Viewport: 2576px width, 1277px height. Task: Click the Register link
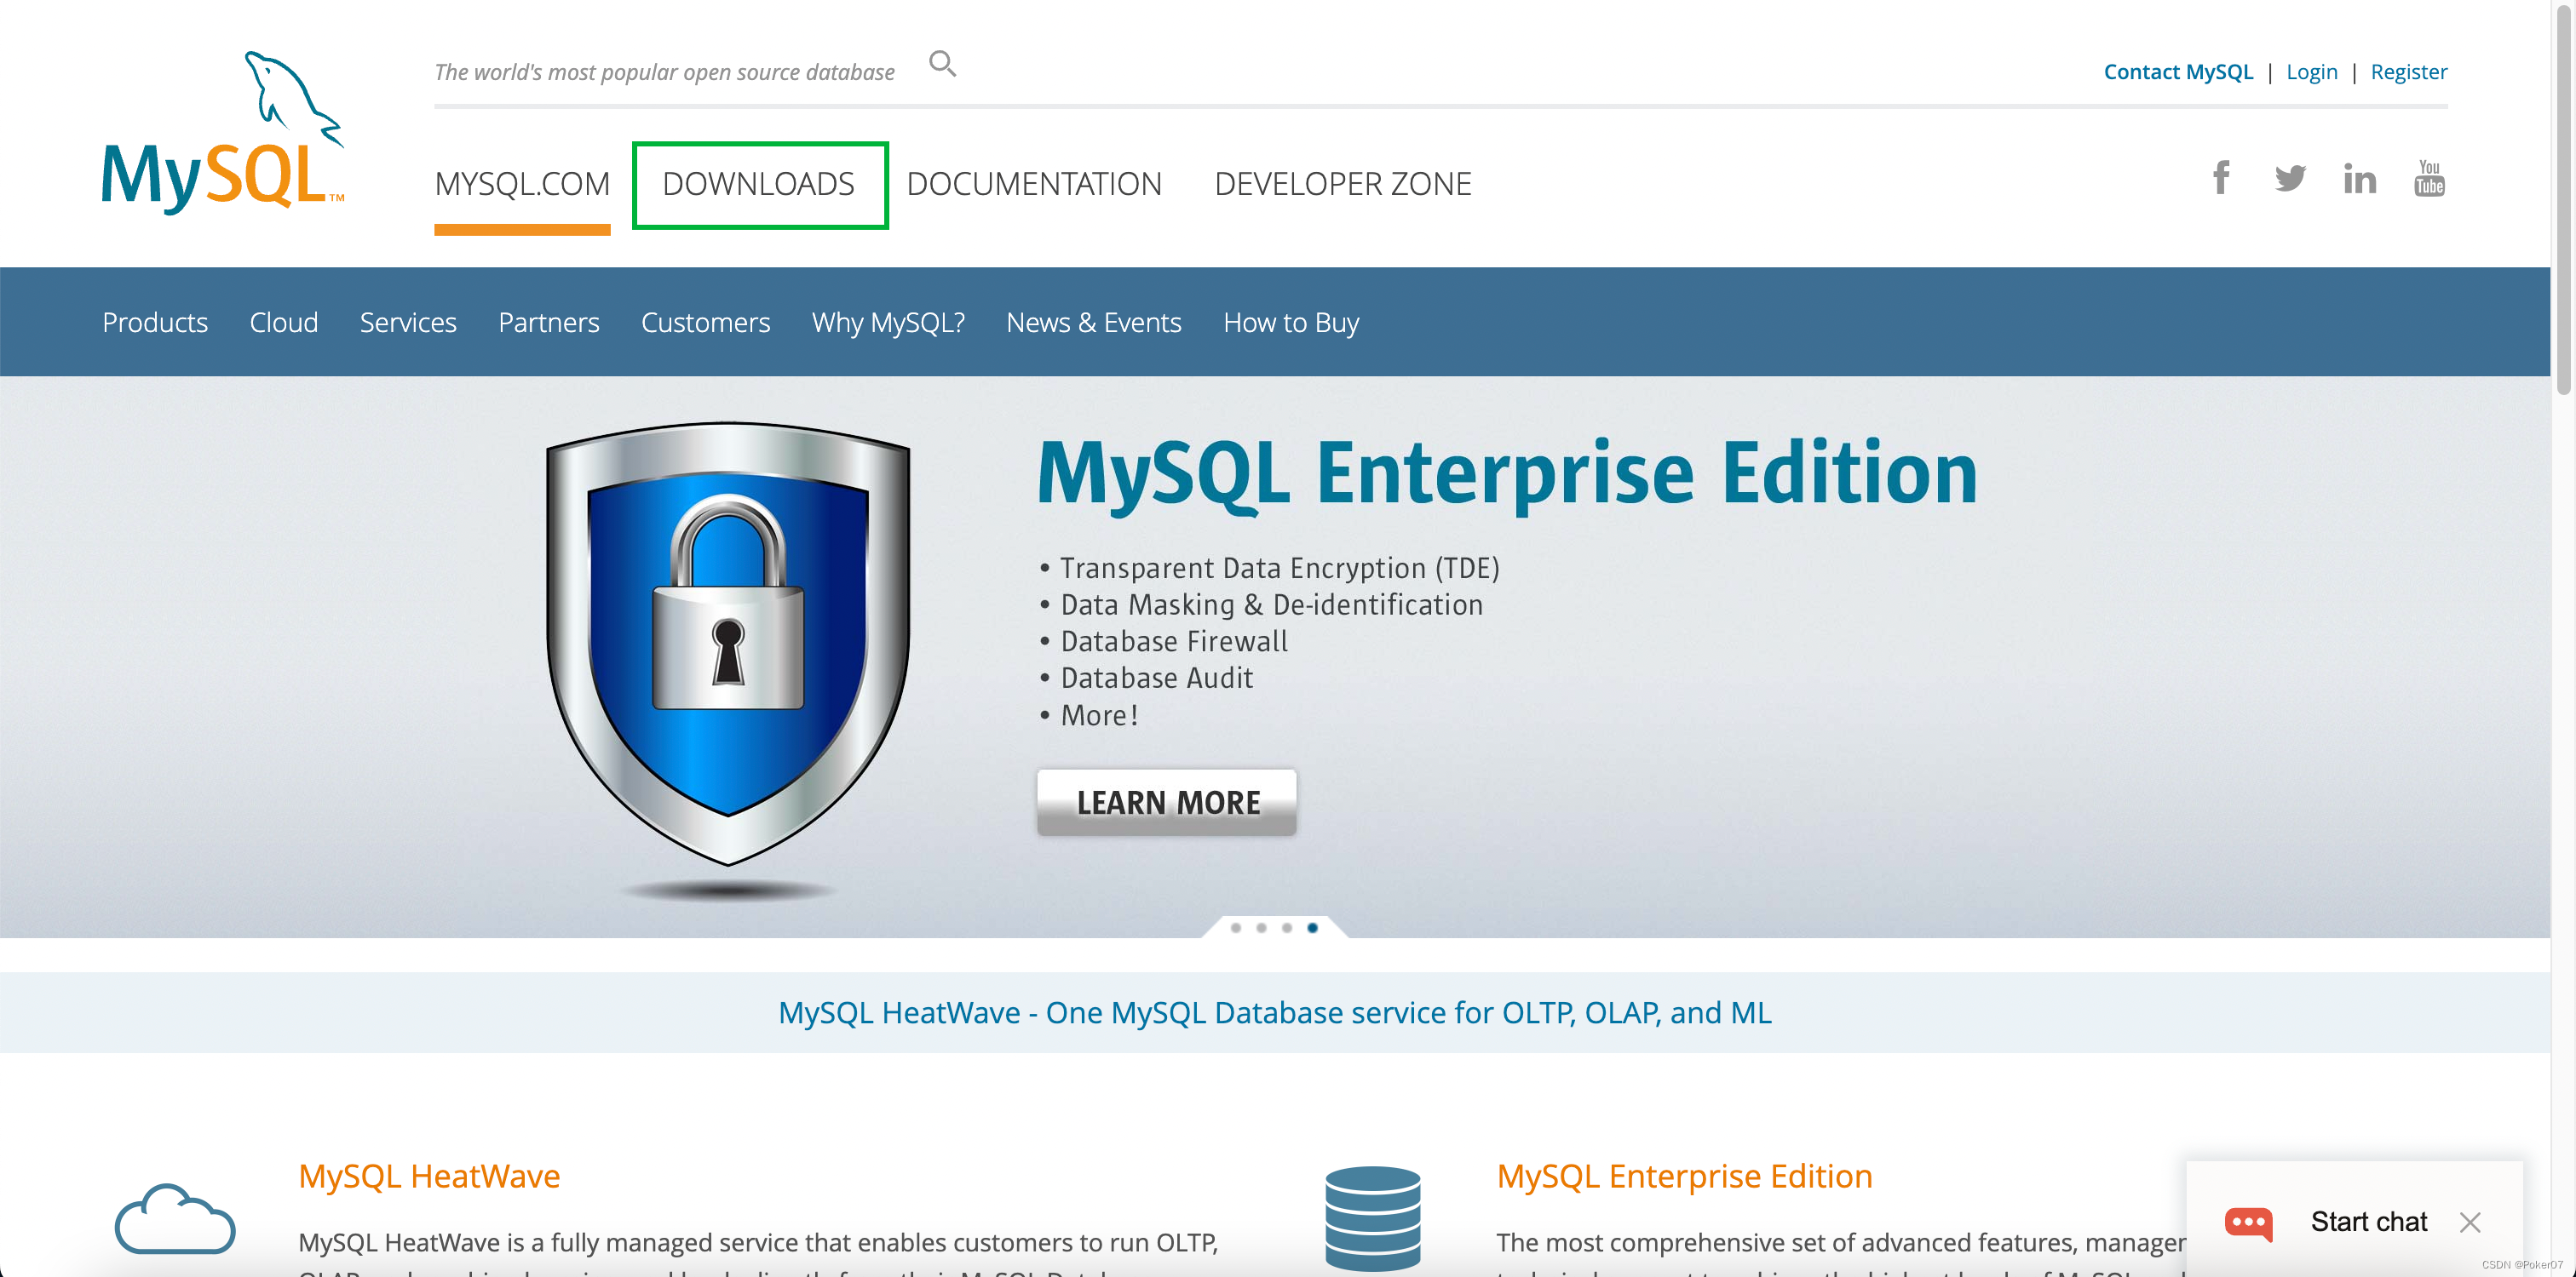(2409, 72)
